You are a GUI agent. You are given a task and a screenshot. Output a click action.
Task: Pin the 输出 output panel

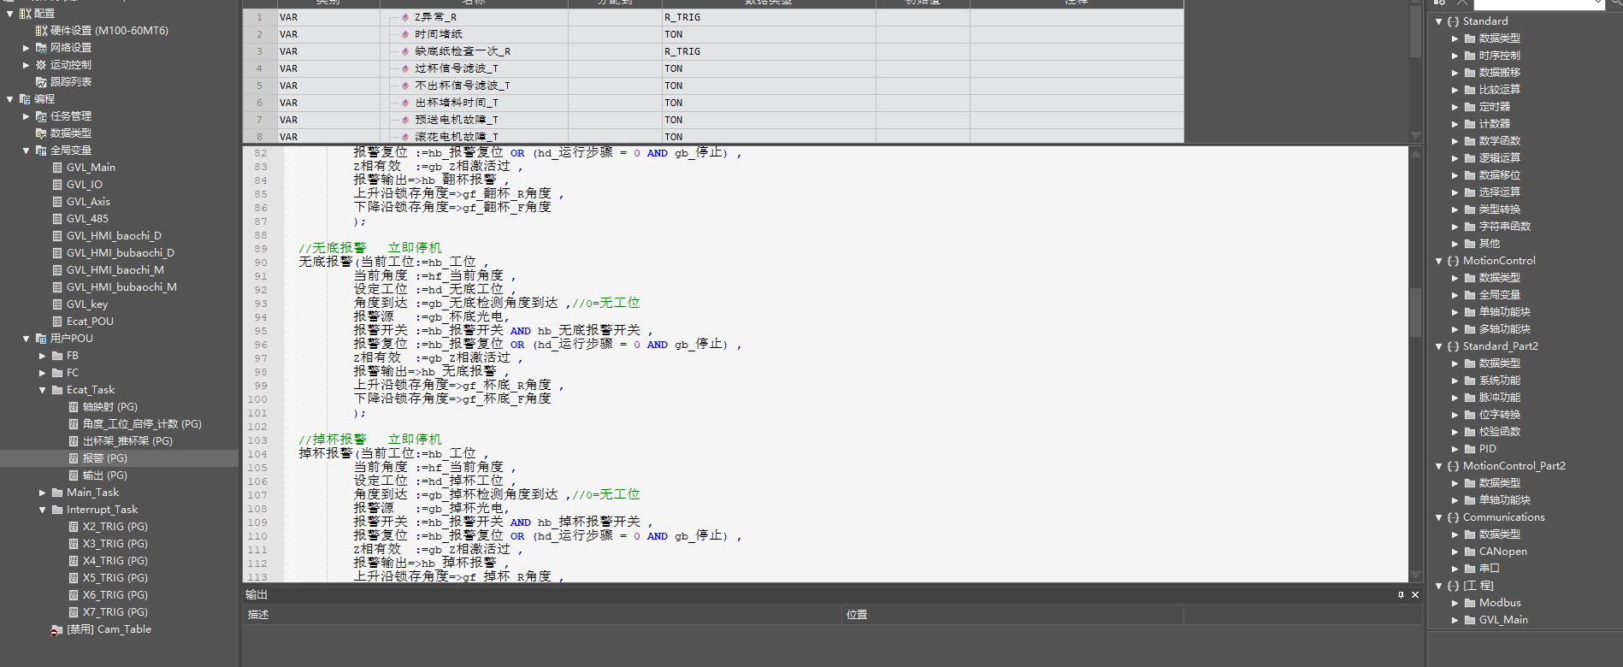1401,594
